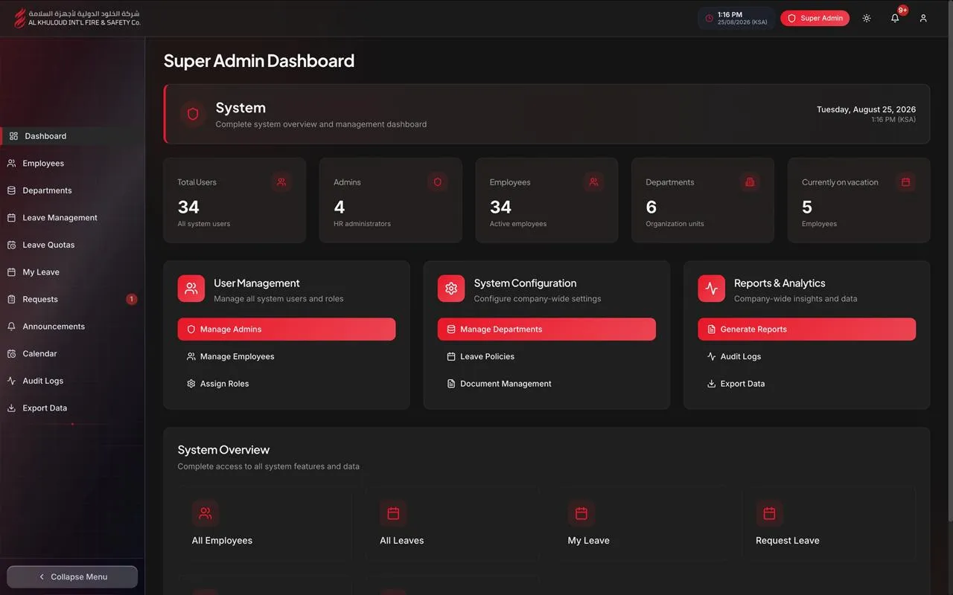Click the shield icon in System banner
This screenshot has height=595, width=953.
click(x=193, y=114)
